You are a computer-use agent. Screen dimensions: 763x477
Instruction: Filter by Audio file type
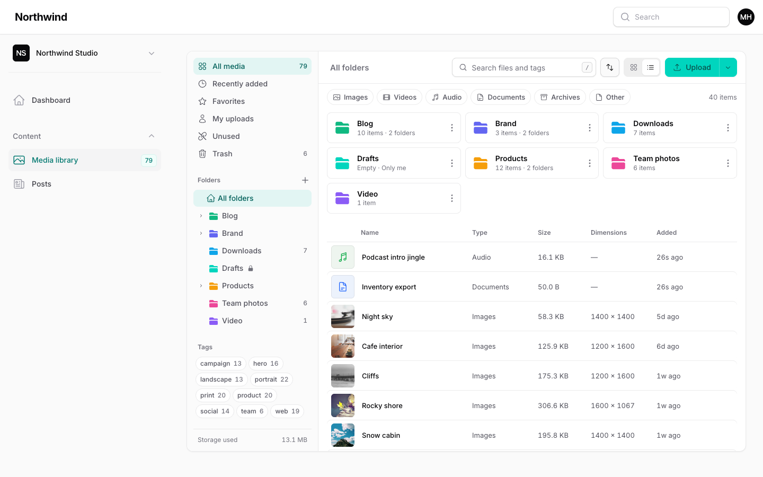446,97
